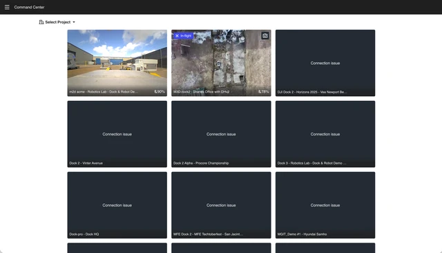This screenshot has width=442, height=253.
Task: Open the m2d acme Robotics Lab live feed
Action: (x=117, y=63)
